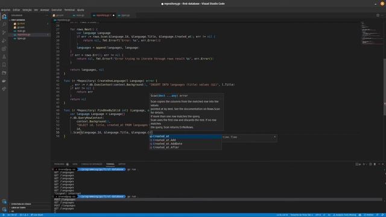Close the suggestion details time.Time panel
This screenshot has height=217, width=386.
point(275,137)
